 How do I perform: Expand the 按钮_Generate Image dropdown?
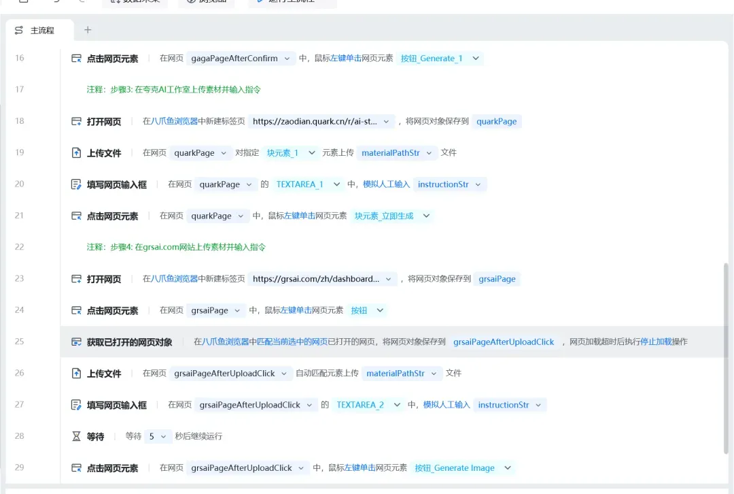508,467
